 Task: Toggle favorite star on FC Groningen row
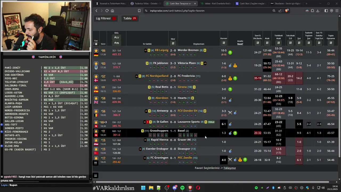(96, 158)
